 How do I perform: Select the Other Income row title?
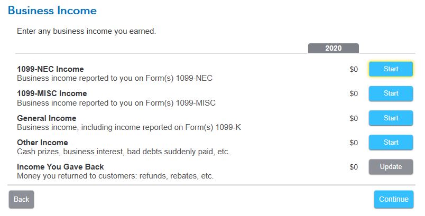(43, 143)
